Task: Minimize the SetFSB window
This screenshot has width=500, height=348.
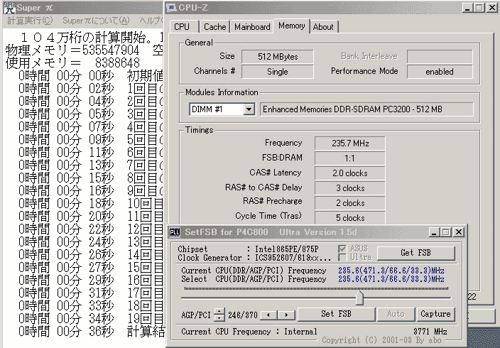Action: coord(433,232)
